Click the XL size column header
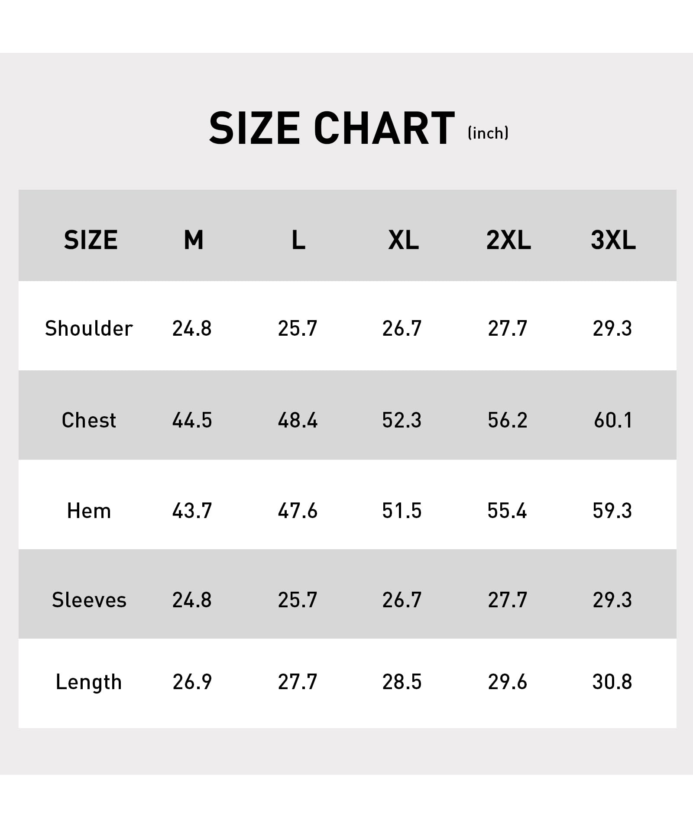This screenshot has width=693, height=823. (403, 240)
